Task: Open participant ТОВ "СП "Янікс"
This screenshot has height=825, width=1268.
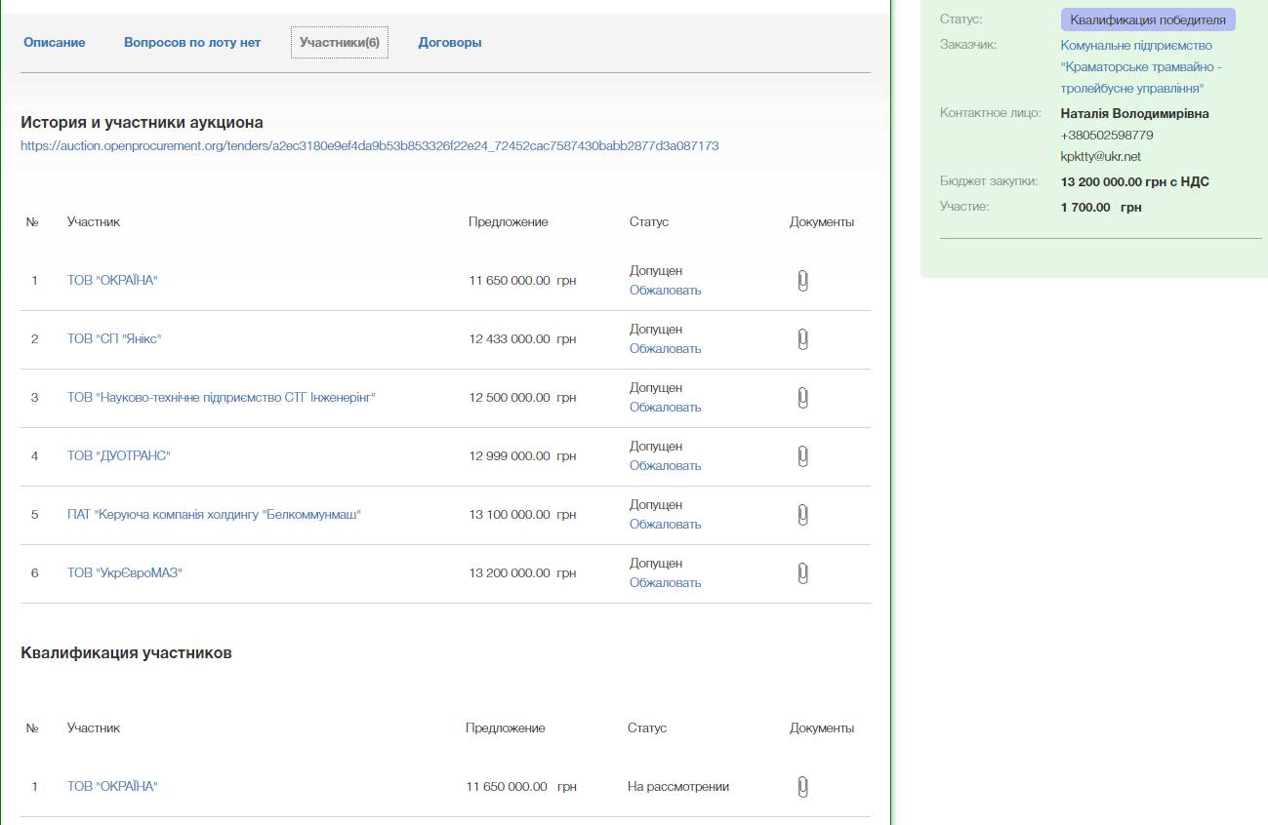Action: tap(114, 339)
